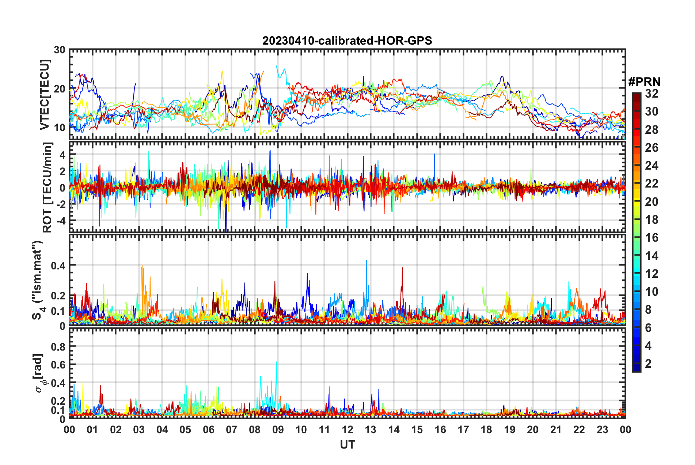The image size is (695, 465).
Task: Click the σφ[rad] y-axis label
Action: pyautogui.click(x=40, y=373)
